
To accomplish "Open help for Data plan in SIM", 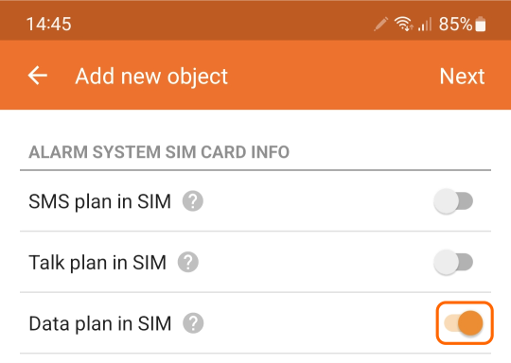I will click(193, 323).
